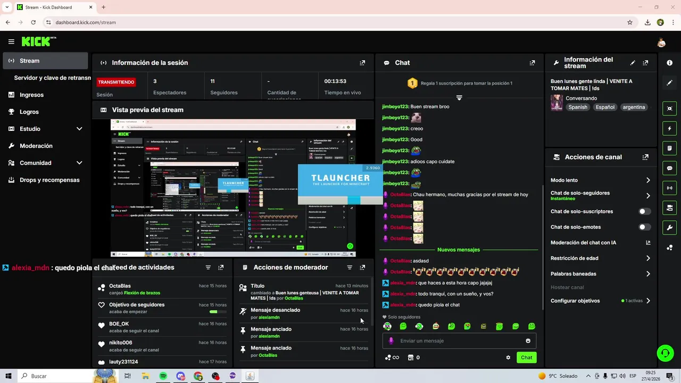Pop out the Información del stream panel
This screenshot has width=681, height=383.
tap(645, 63)
